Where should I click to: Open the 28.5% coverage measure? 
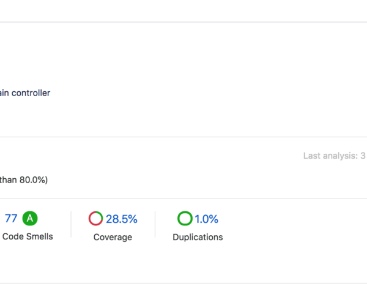click(122, 219)
